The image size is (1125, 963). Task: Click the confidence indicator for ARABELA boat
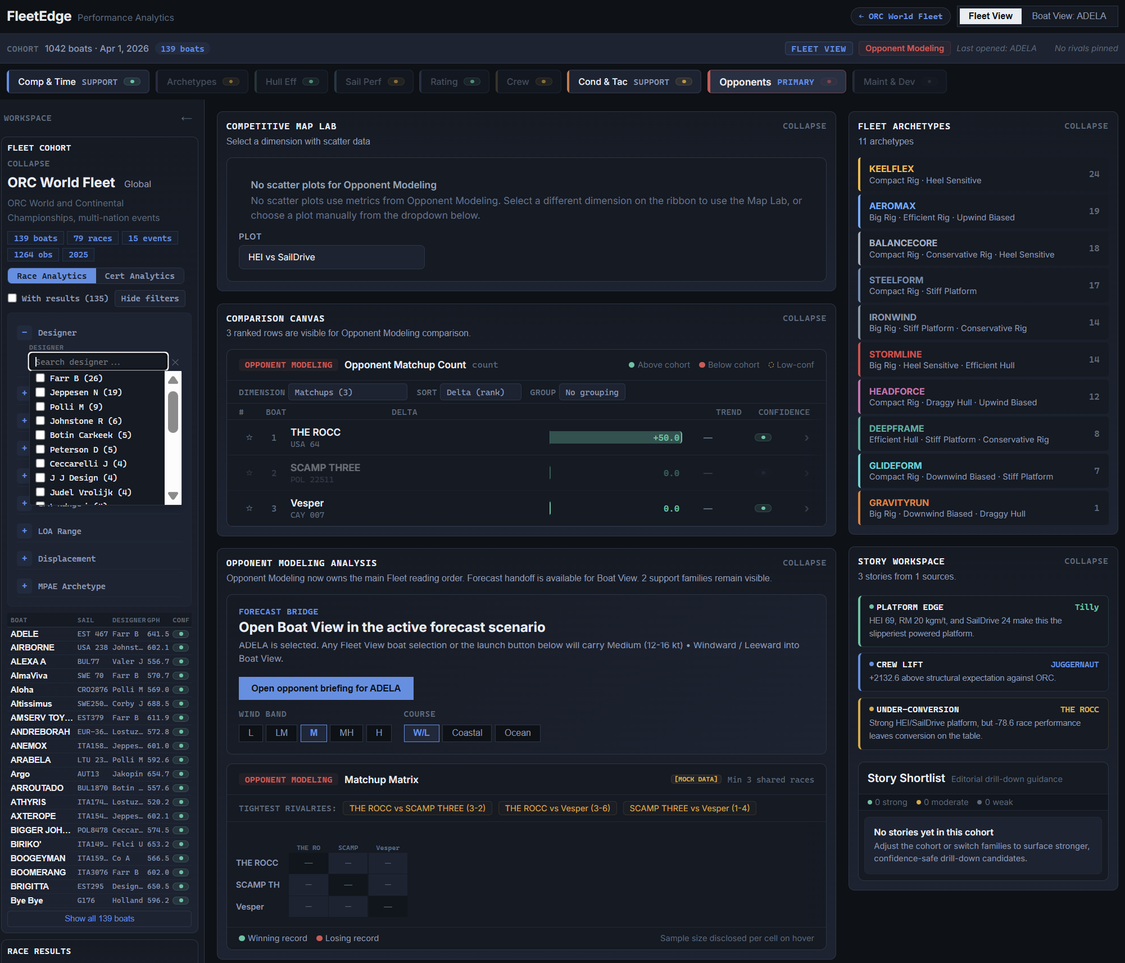click(x=181, y=760)
